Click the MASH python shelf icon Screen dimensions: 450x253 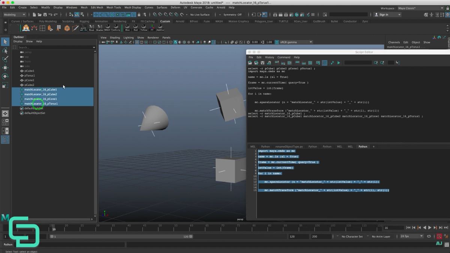(107, 28)
